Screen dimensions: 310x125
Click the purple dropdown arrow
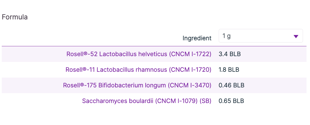click(x=296, y=36)
